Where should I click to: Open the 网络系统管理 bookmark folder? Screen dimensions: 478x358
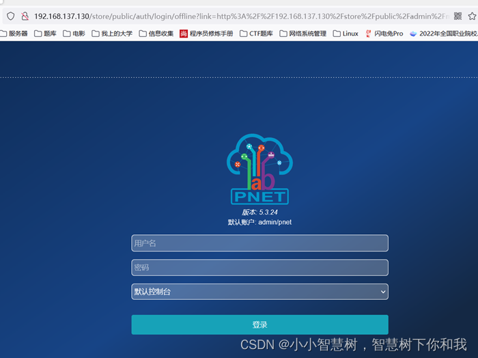point(303,33)
